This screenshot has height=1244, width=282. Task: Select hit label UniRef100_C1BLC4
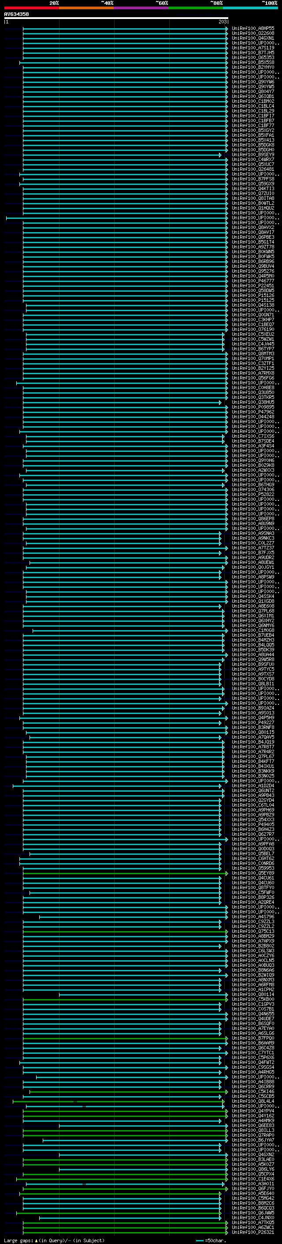pyautogui.click(x=253, y=106)
